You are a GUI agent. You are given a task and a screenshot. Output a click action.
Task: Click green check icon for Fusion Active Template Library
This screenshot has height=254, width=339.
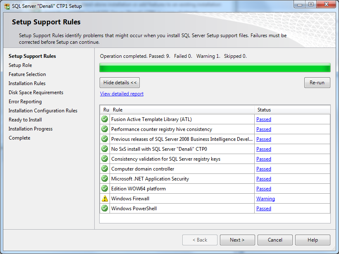105,119
